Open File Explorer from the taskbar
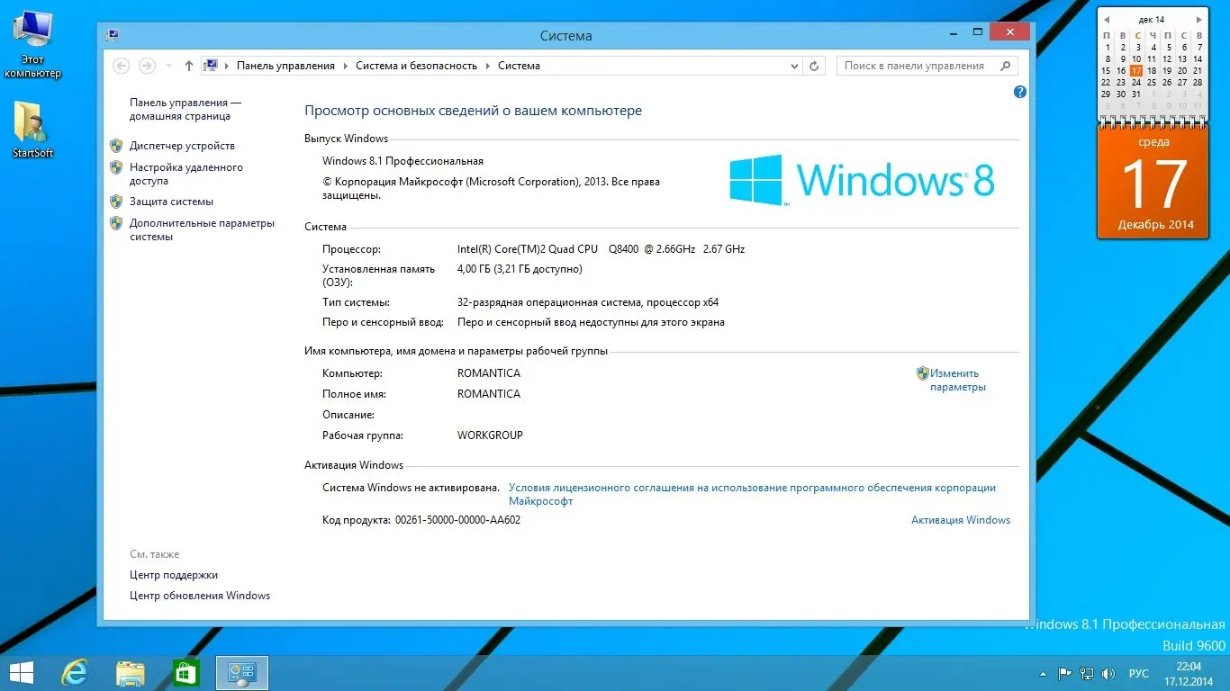Image resolution: width=1230 pixels, height=691 pixels. click(x=131, y=673)
